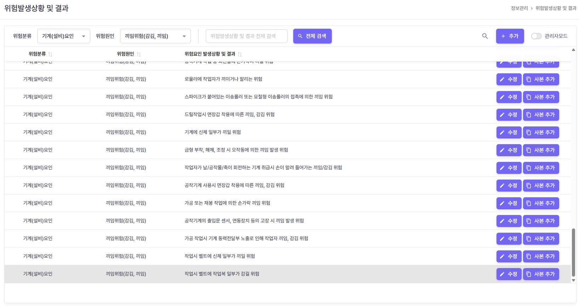Edit the 가공 또는 재봉 작업 row

pyautogui.click(x=509, y=203)
